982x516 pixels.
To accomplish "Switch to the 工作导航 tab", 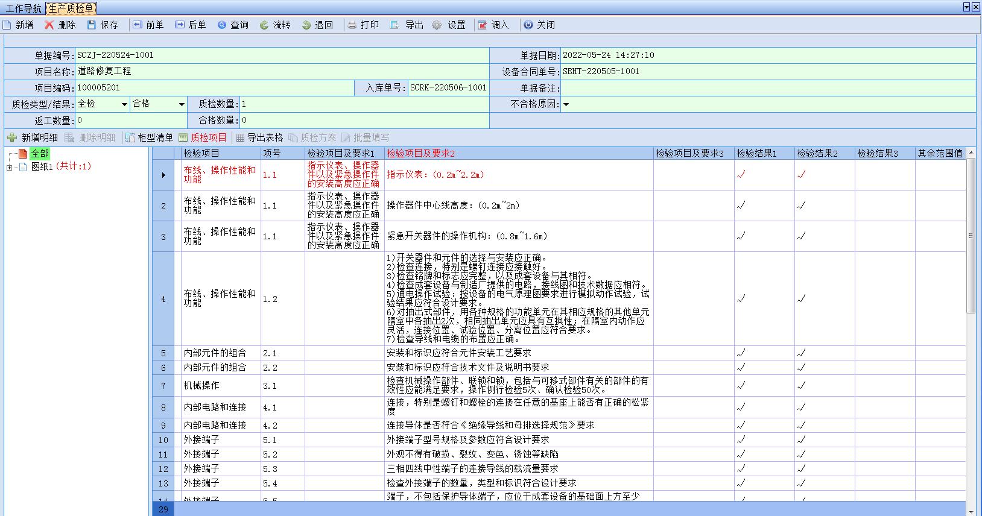I will click(x=24, y=8).
